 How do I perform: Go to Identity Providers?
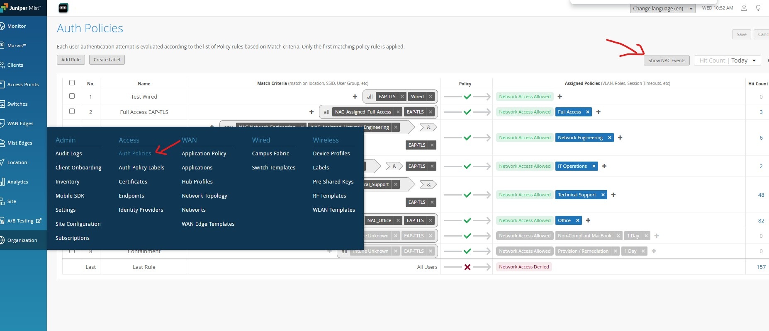(x=141, y=210)
